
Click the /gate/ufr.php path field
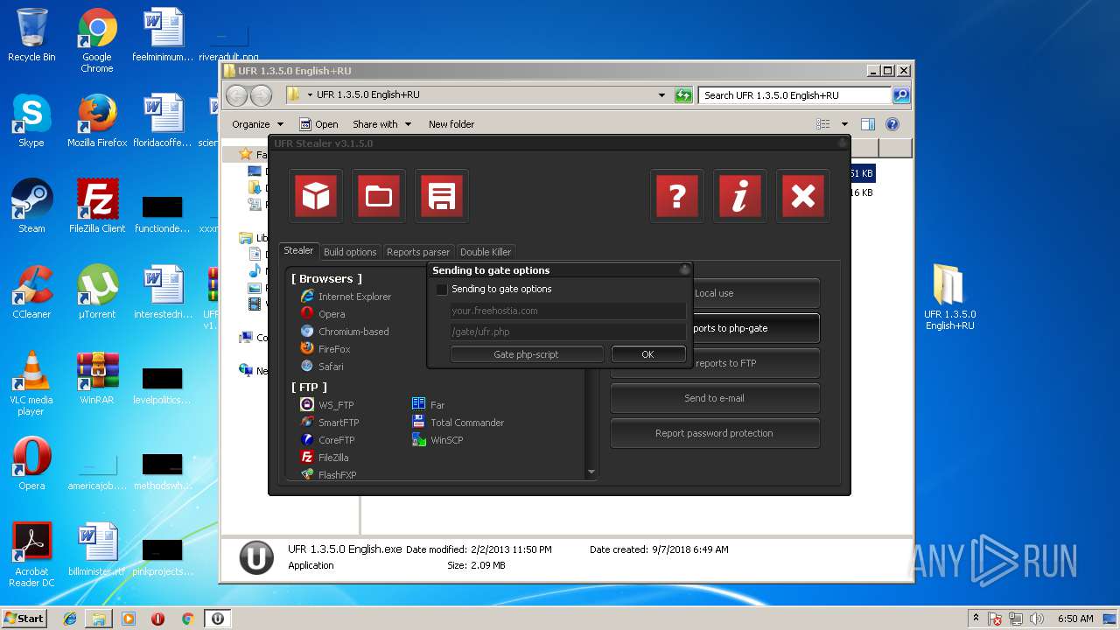click(x=568, y=332)
